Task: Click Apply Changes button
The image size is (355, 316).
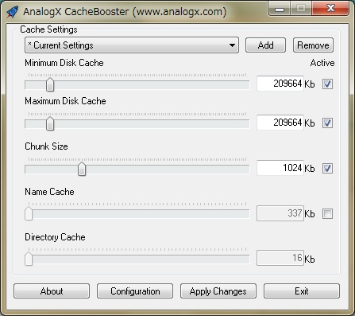Action: point(218,291)
